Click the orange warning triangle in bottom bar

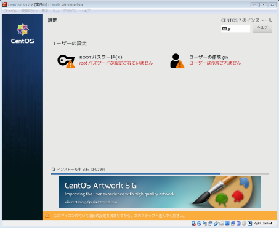[x=47, y=216]
